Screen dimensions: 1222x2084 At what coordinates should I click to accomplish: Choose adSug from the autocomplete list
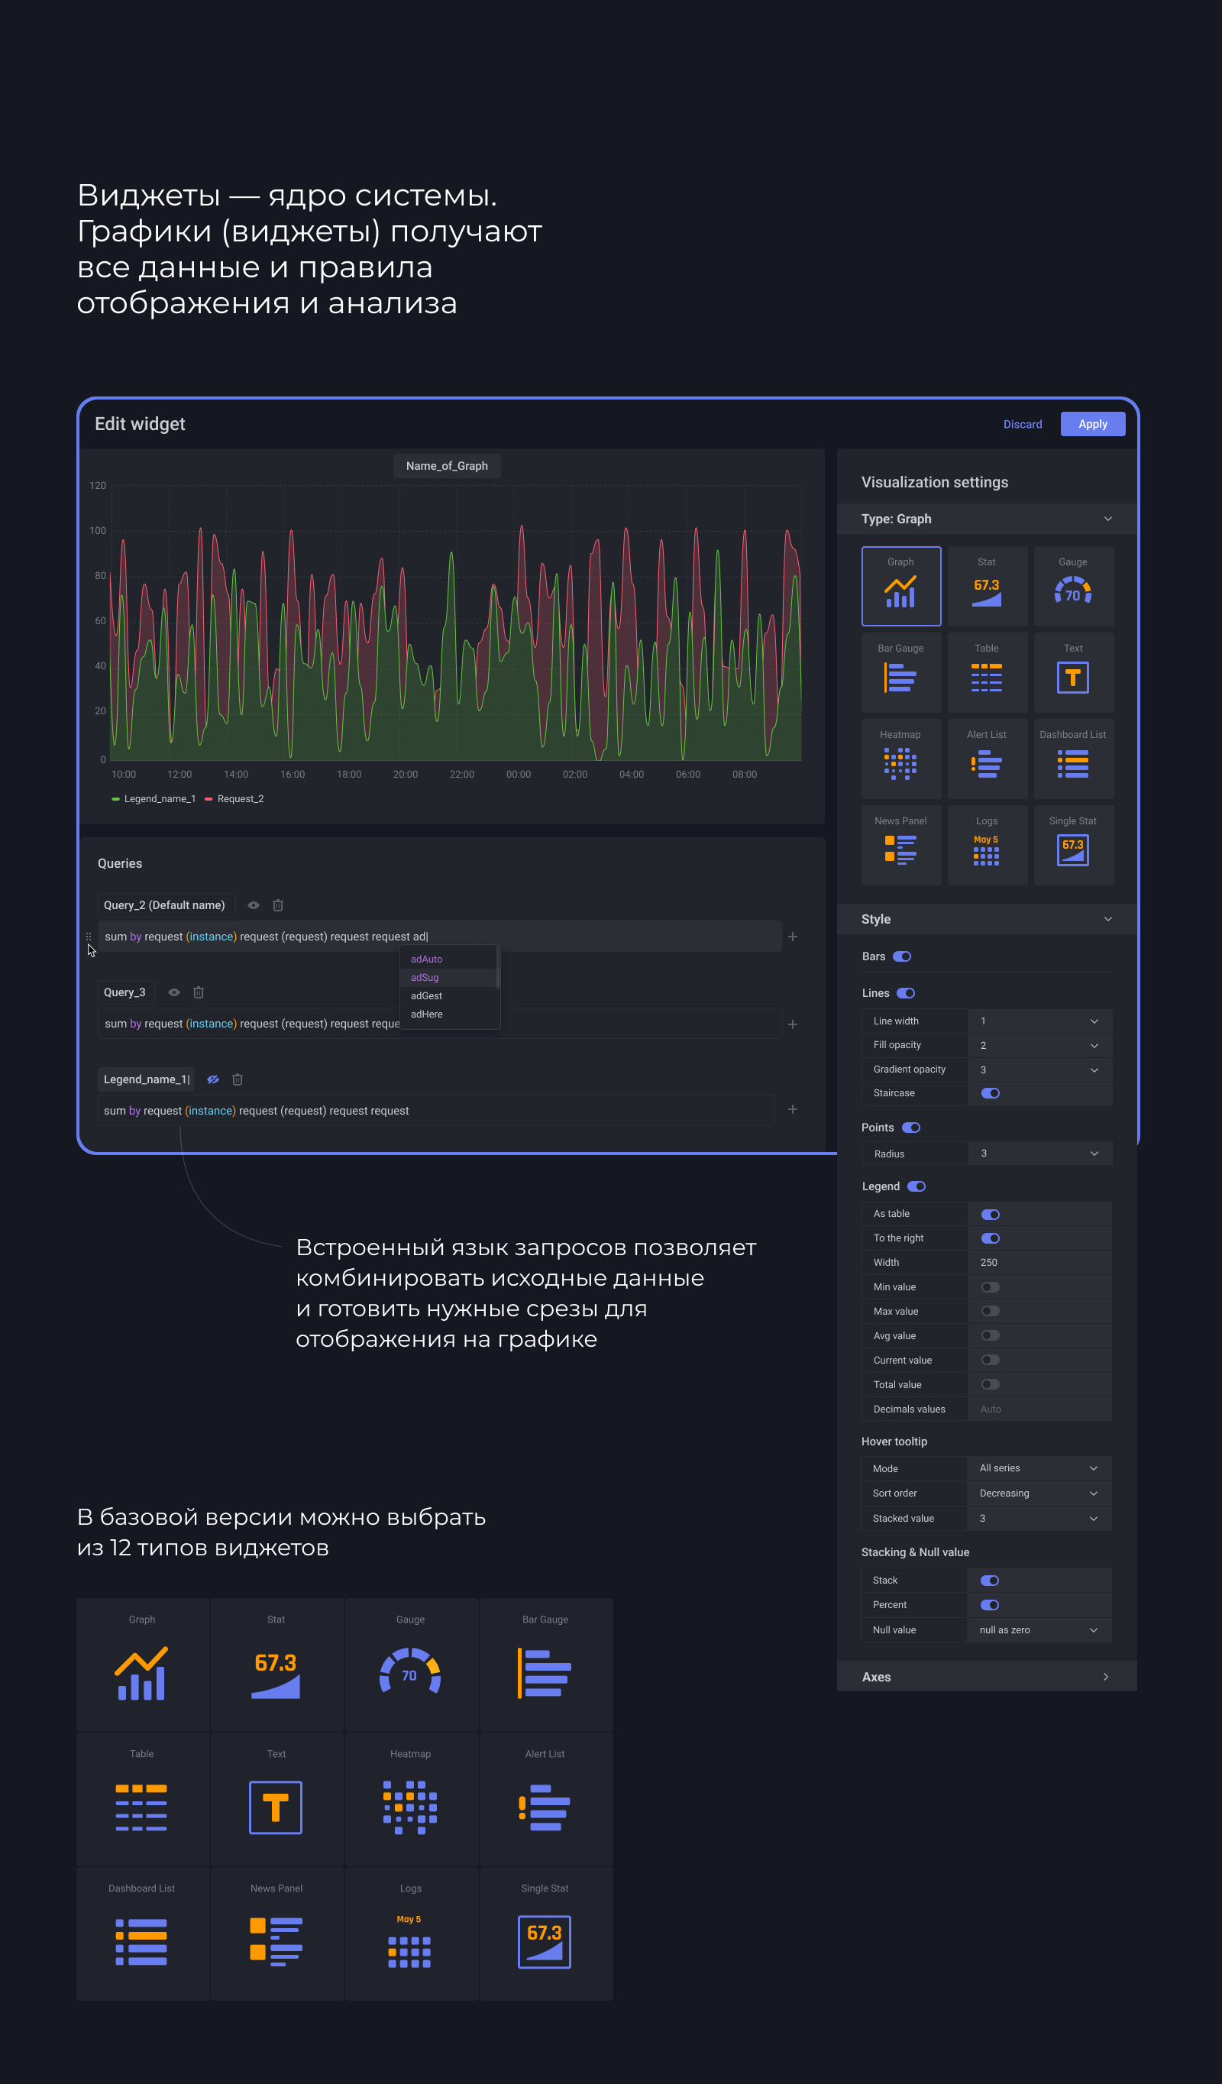pyautogui.click(x=425, y=978)
